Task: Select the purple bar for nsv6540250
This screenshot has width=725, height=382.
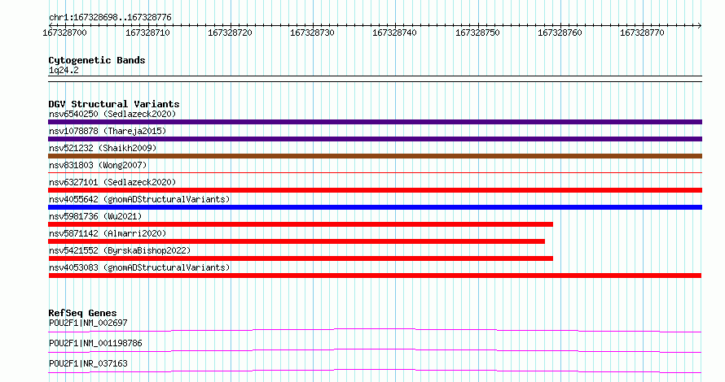Action: 375,122
